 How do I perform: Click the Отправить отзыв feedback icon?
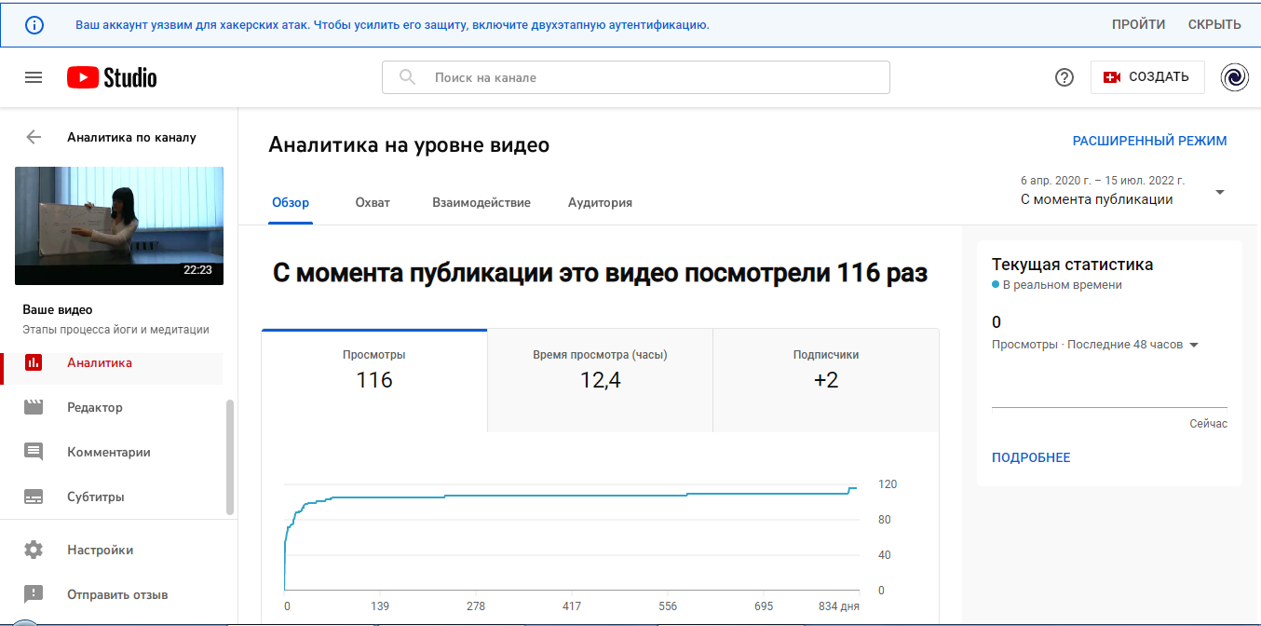[34, 594]
